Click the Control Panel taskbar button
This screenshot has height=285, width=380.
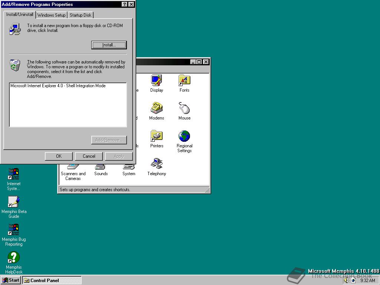point(52,281)
